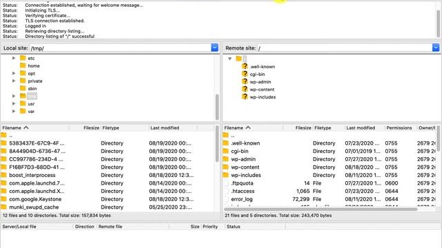The image size is (442, 248).
Task: Click the Remote site path field
Action: [344, 48]
